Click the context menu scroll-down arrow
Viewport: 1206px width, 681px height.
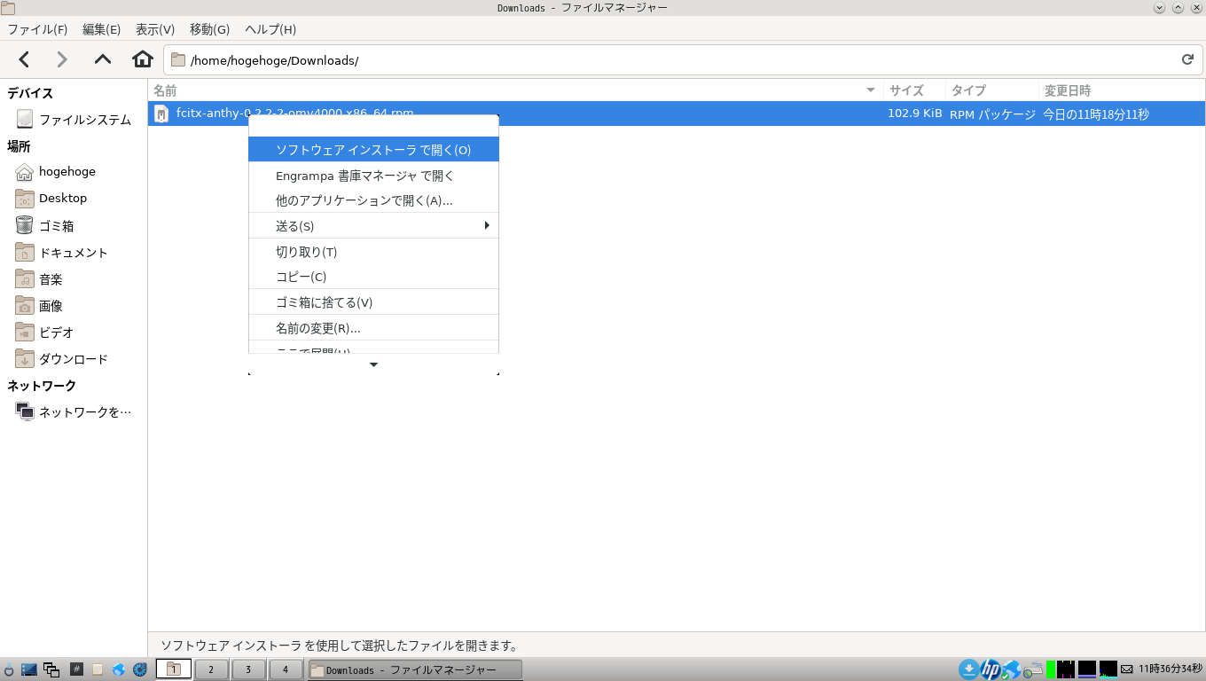373,364
